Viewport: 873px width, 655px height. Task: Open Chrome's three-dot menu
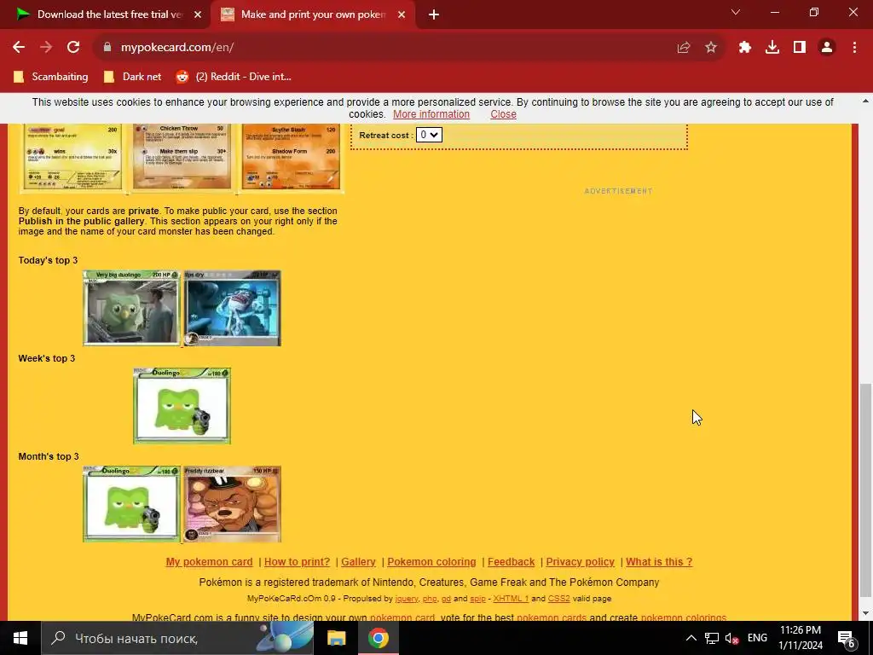(x=854, y=48)
